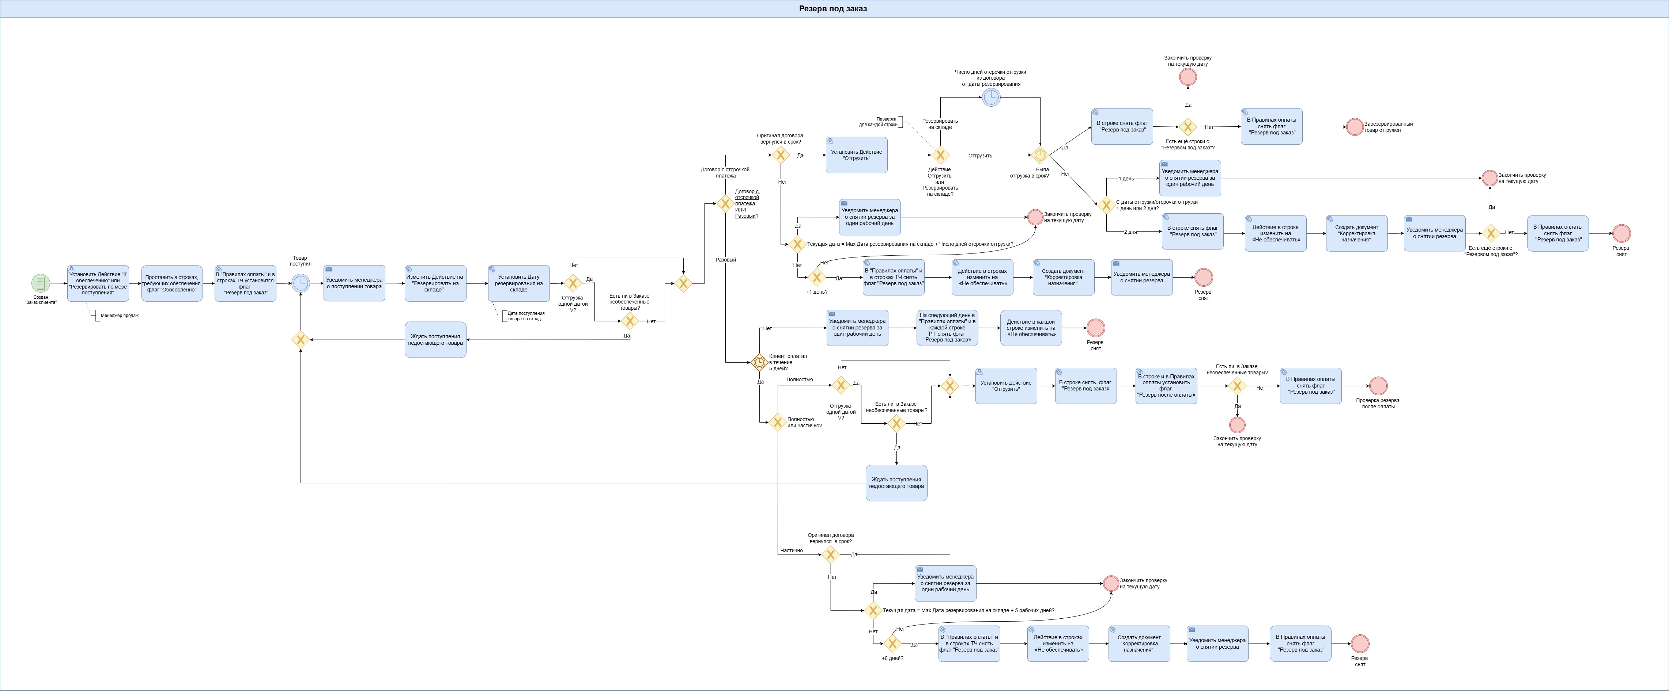Select the timer event «Число дней отсрочки отгрузки из договора»
Screen dimensions: 1669x691
click(x=991, y=98)
